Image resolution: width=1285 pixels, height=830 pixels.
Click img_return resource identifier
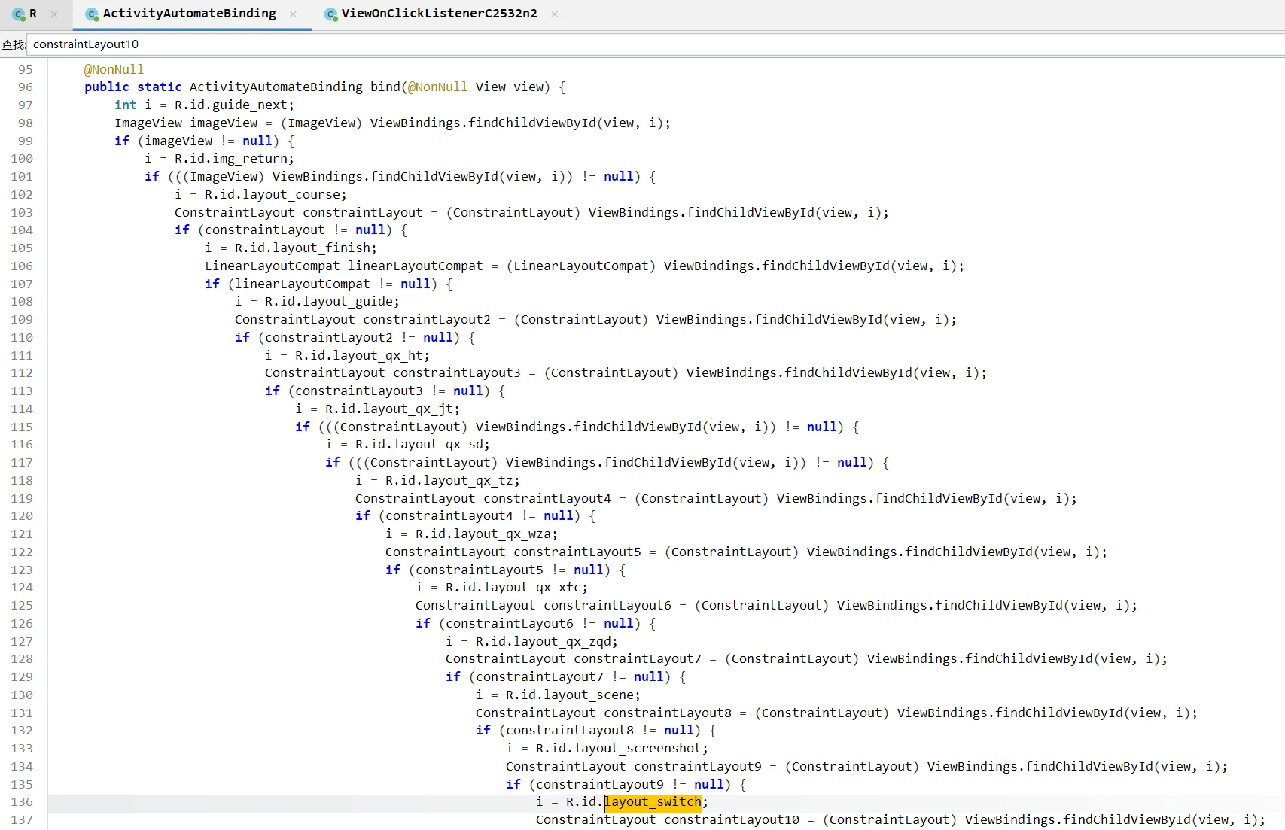(249, 159)
